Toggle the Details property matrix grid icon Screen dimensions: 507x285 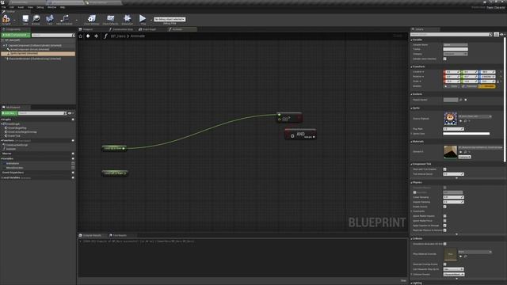point(497,34)
